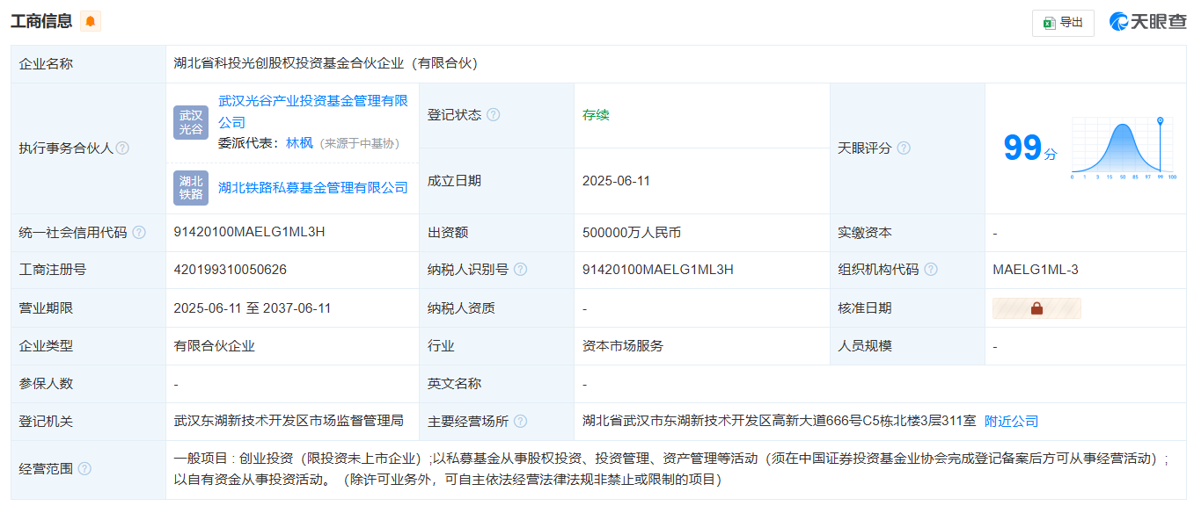
Task: Click help icon next to 组织机构代码
Action: tap(931, 270)
